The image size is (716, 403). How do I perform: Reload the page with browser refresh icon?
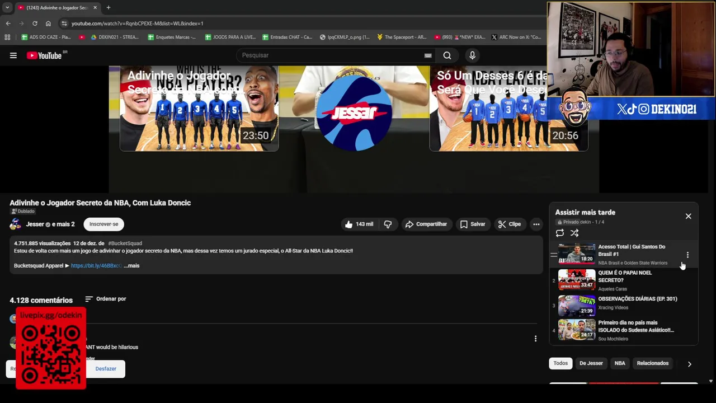(35, 24)
